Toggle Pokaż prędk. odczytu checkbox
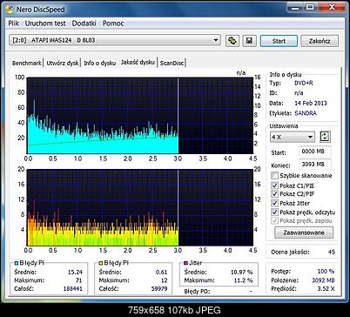 (274, 212)
